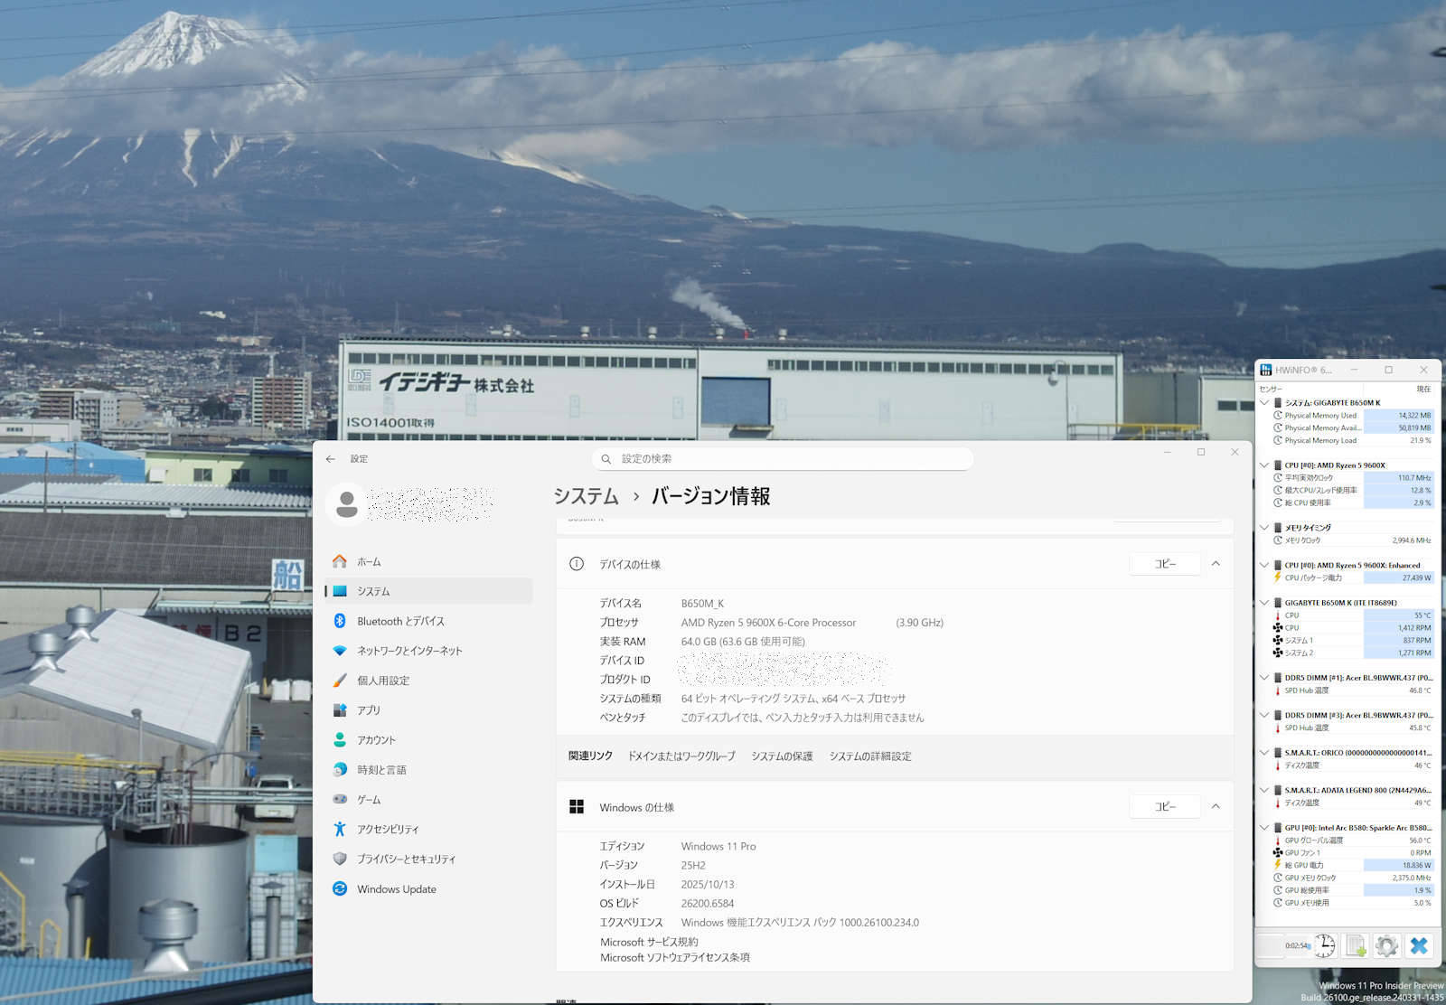Copy the device specifications with コピー button
The height and width of the screenshot is (1005, 1446).
pyautogui.click(x=1165, y=564)
